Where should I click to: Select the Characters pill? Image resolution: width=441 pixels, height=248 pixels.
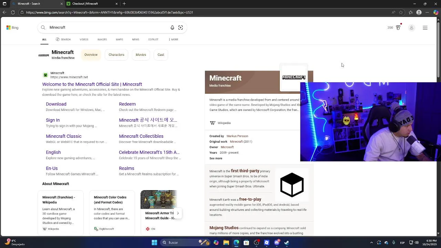(116, 55)
